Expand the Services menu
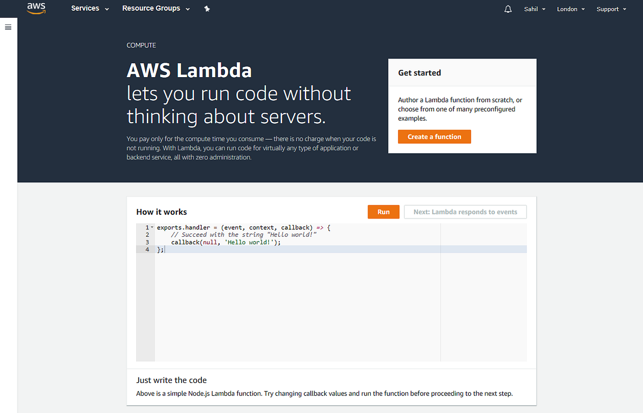The height and width of the screenshot is (413, 643). [90, 9]
